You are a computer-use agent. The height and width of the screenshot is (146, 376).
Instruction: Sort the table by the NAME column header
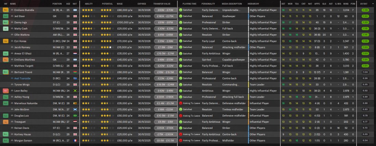13,4
